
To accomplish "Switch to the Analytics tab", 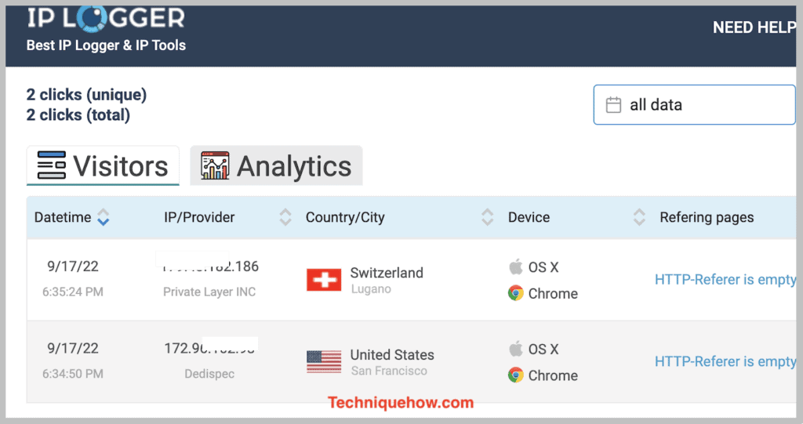I will pyautogui.click(x=276, y=165).
